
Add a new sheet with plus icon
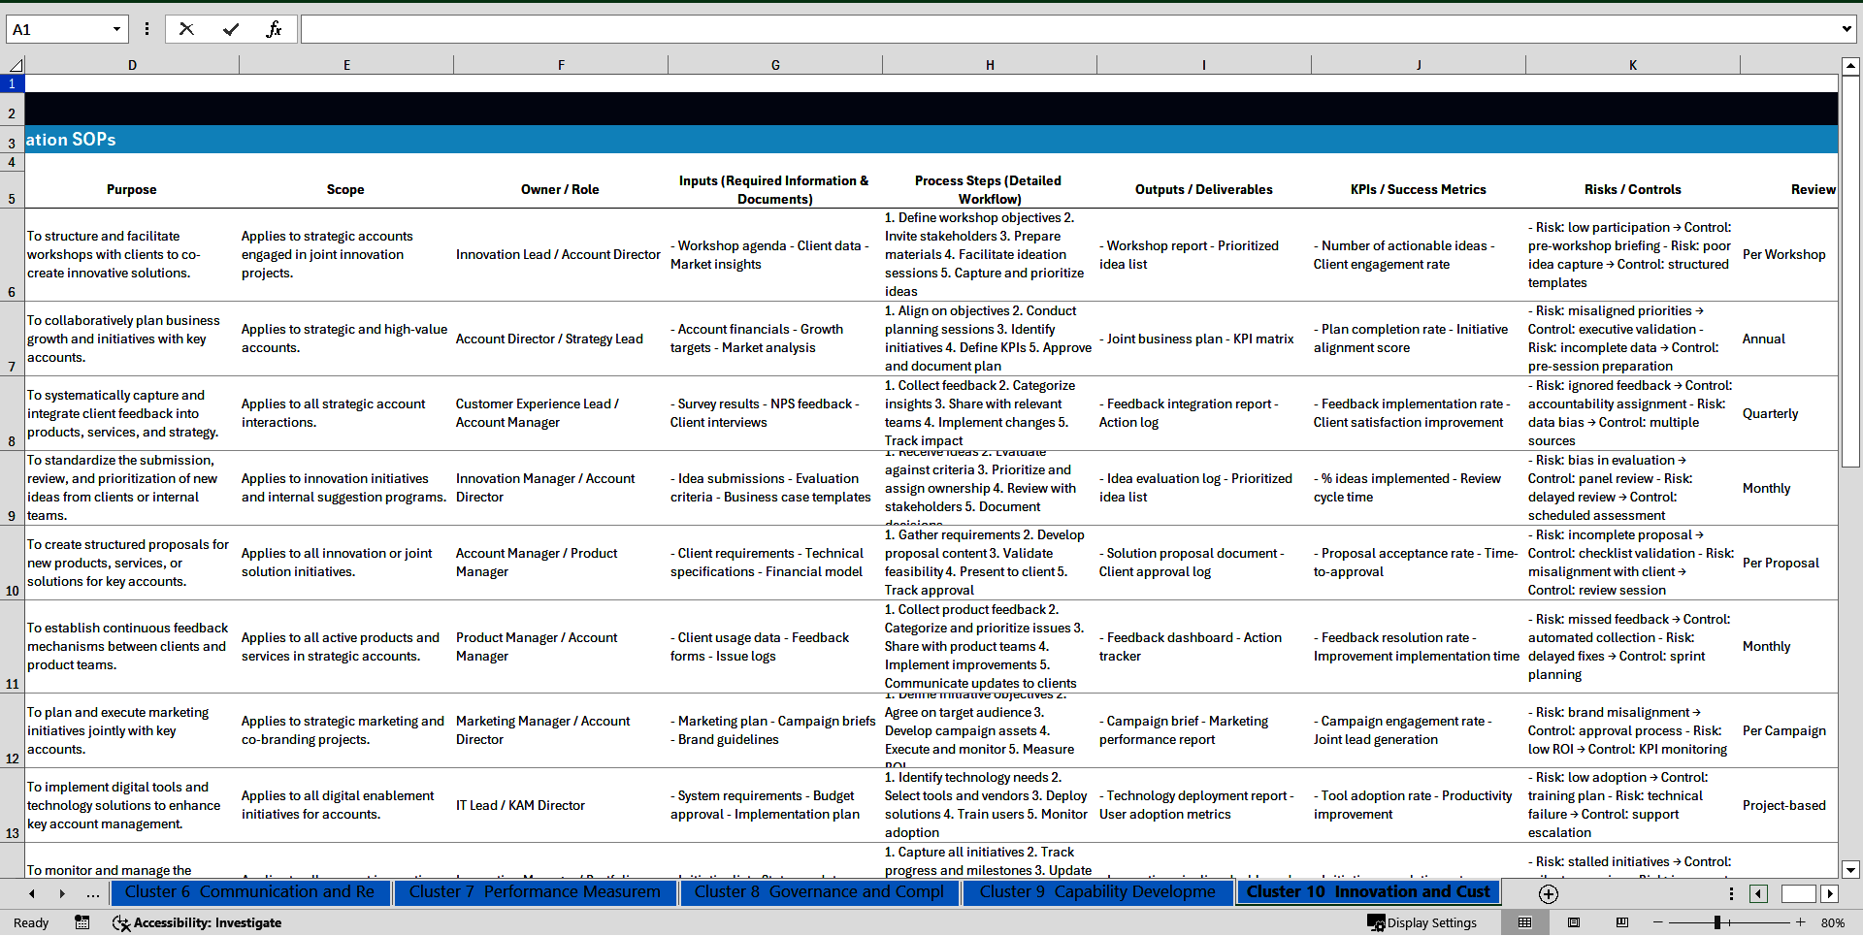pyautogui.click(x=1549, y=893)
